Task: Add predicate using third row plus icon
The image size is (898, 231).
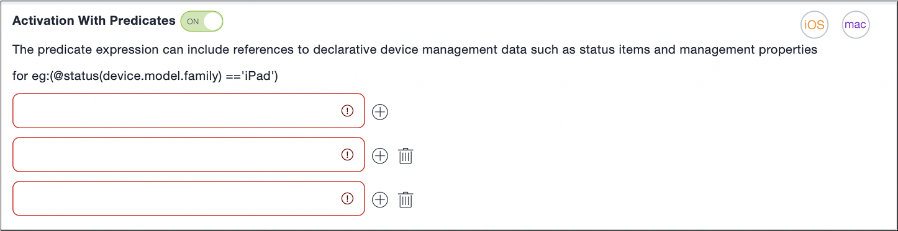Action: tap(379, 199)
